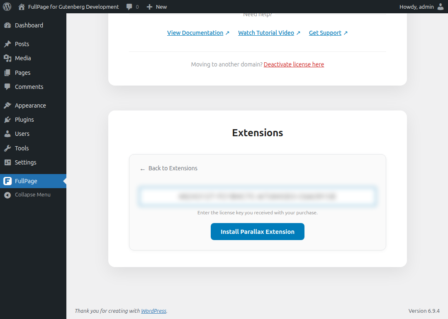The width and height of the screenshot is (448, 319).
Task: Open the admin user avatar icon
Action: pos(441,7)
